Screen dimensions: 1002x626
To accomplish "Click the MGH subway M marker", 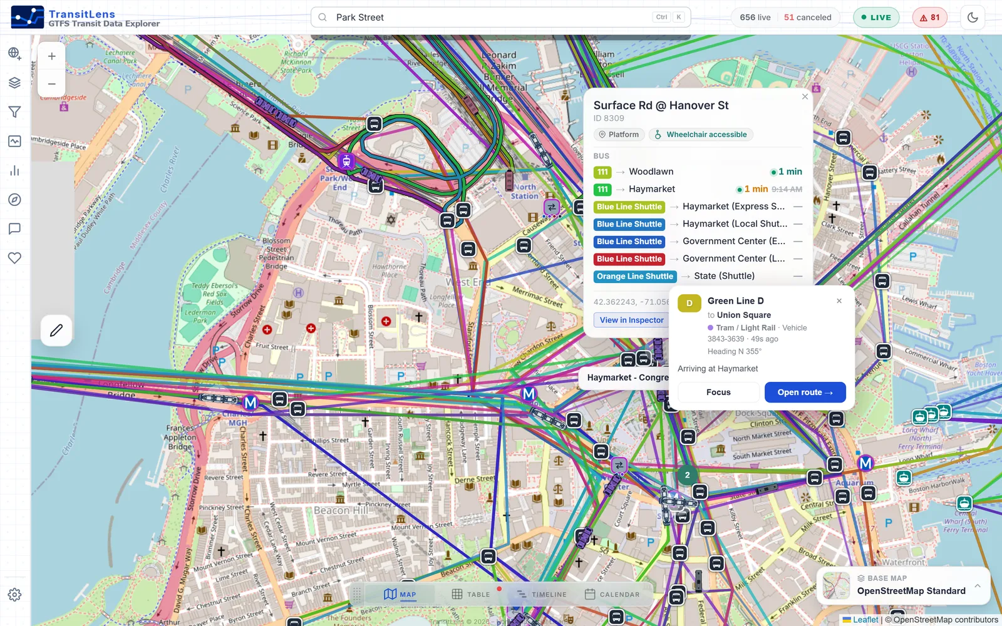I will pos(250,403).
